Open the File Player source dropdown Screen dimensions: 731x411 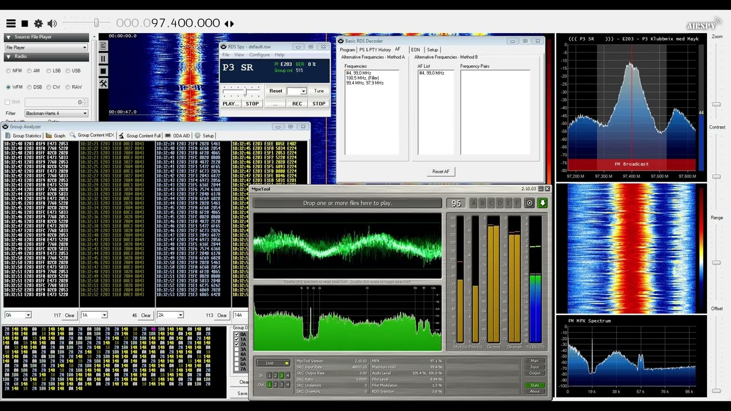click(46, 47)
